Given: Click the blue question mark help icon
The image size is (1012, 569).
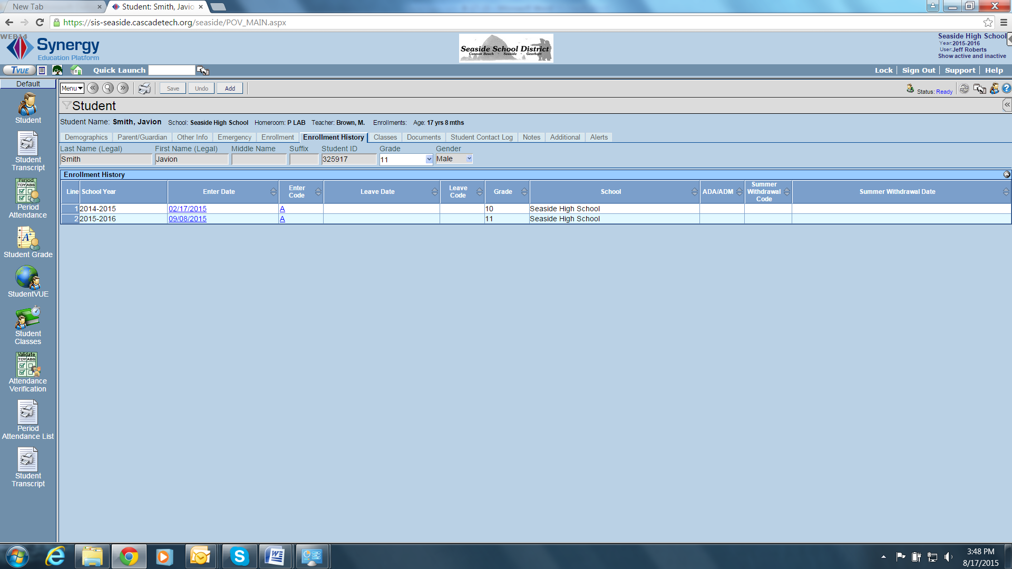Looking at the screenshot, I should [x=1006, y=89].
